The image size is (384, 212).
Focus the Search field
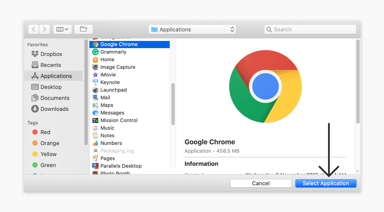pyautogui.click(x=310, y=30)
